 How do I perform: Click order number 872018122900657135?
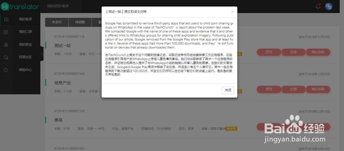[x=69, y=37]
